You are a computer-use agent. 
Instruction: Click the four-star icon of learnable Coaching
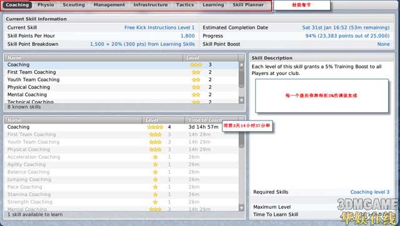[155, 127]
